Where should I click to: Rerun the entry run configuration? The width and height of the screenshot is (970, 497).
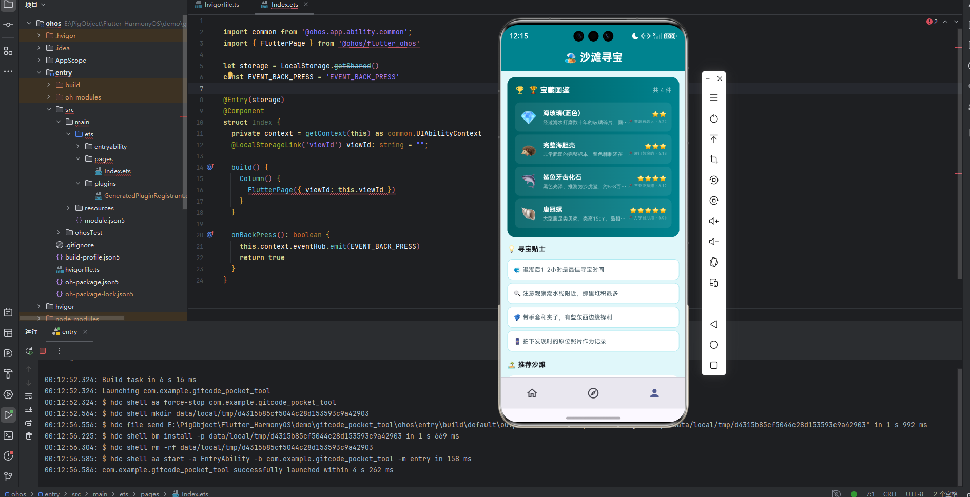29,351
